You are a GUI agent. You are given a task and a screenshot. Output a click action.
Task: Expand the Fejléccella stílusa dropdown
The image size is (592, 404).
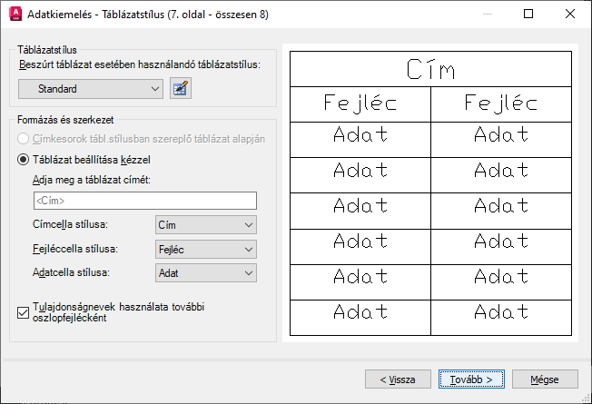tap(205, 249)
